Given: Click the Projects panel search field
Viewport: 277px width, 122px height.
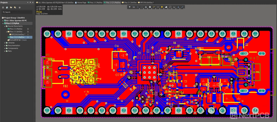Looking at the screenshot, I should pyautogui.click(x=17, y=12).
